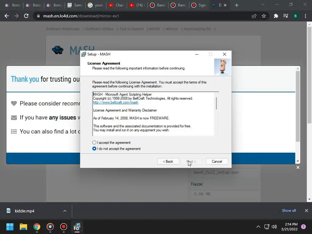Image resolution: width=312 pixels, height=234 pixels.
Task: Switch to the Google yout tab
Action: coord(95,5)
